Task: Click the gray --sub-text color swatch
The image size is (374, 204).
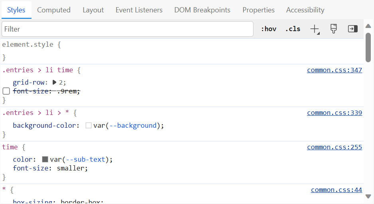Action: coord(45,159)
